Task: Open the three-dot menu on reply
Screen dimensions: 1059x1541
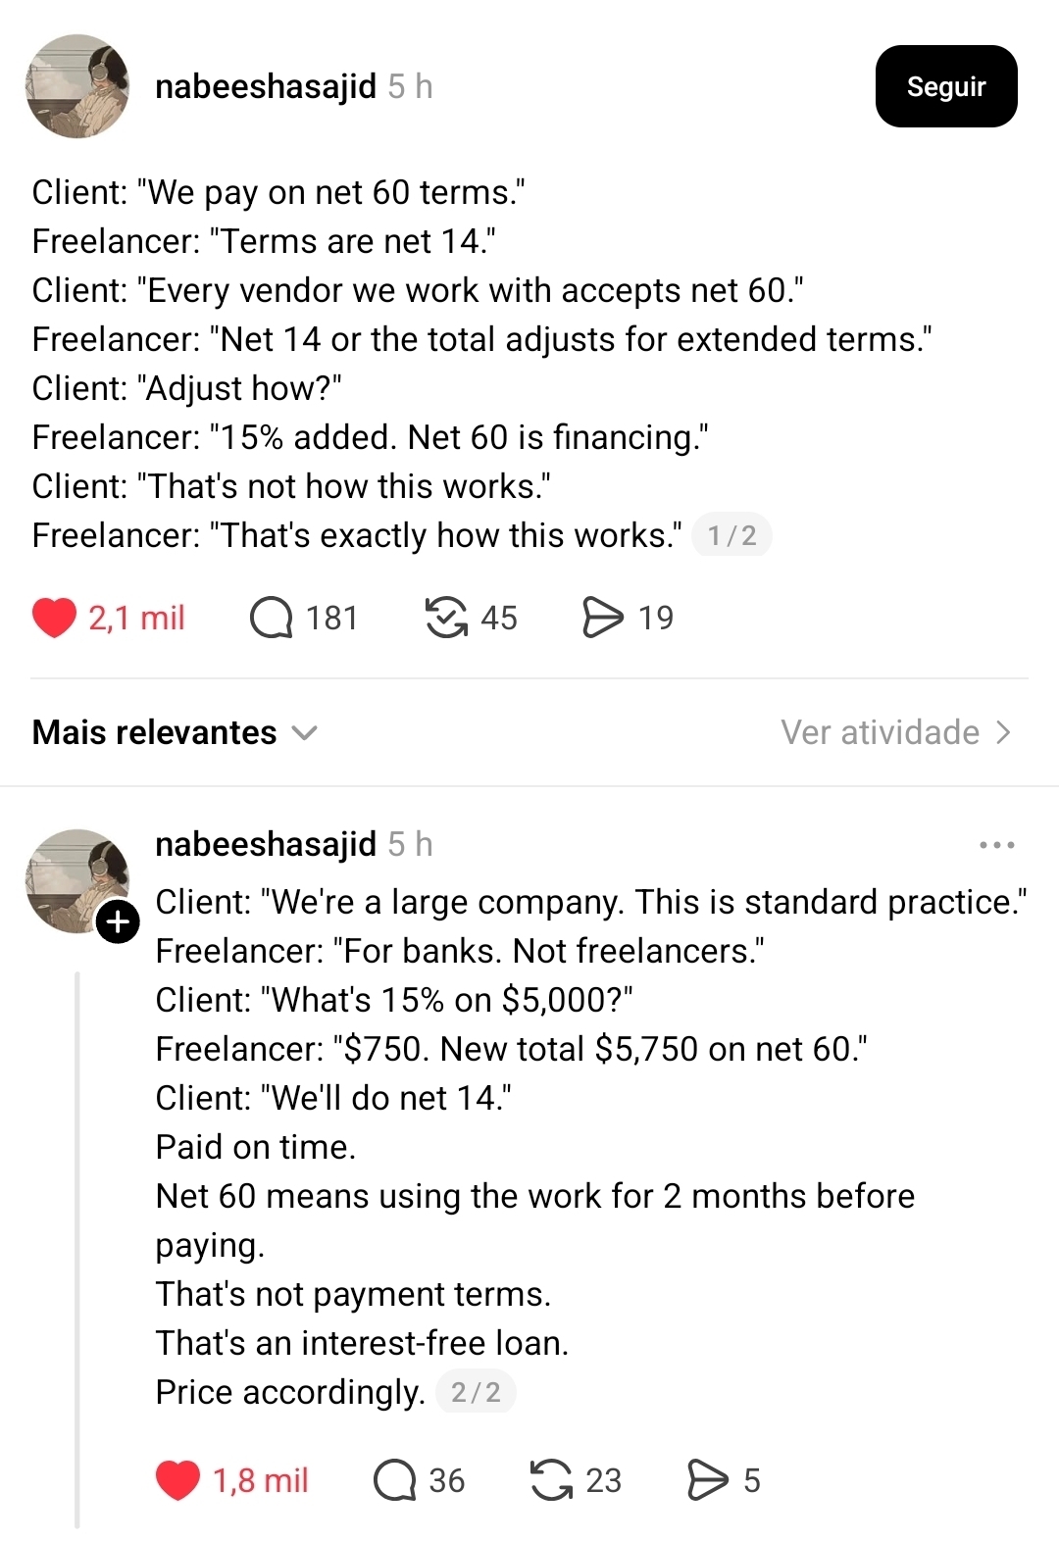Action: tap(996, 845)
